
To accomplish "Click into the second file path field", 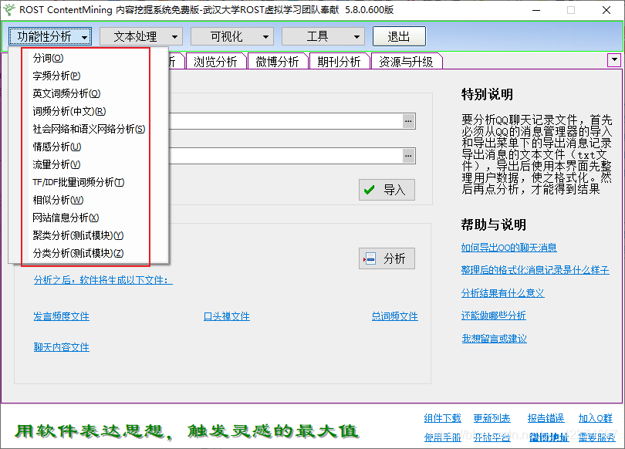I will 285,156.
